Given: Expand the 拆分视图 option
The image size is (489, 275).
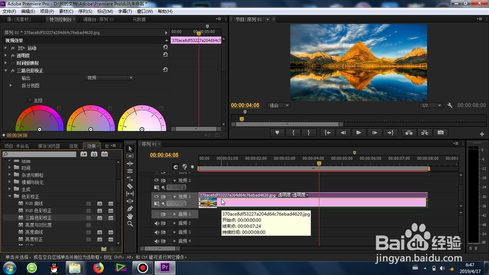Looking at the screenshot, I should tap(11, 85).
